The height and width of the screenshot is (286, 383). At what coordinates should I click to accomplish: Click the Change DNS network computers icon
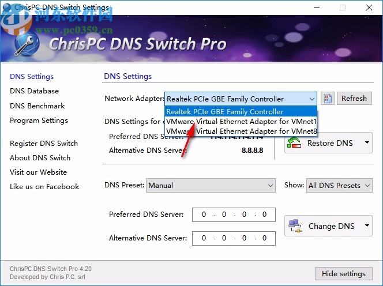pos(295,226)
